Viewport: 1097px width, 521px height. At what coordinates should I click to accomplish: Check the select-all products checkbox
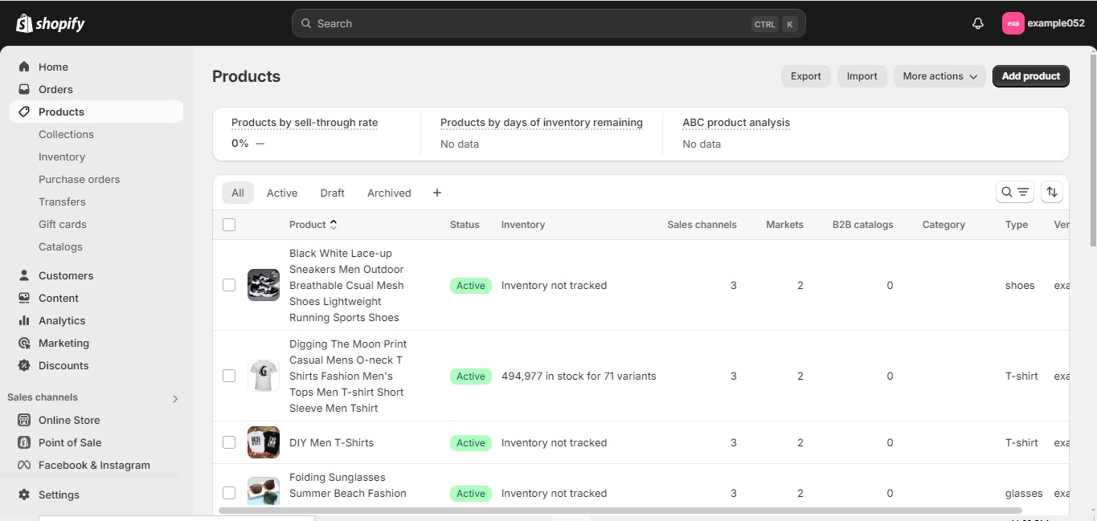coord(229,225)
